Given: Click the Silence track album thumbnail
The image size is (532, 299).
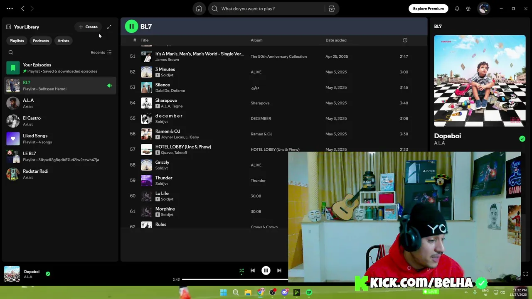Looking at the screenshot, I should (146, 88).
